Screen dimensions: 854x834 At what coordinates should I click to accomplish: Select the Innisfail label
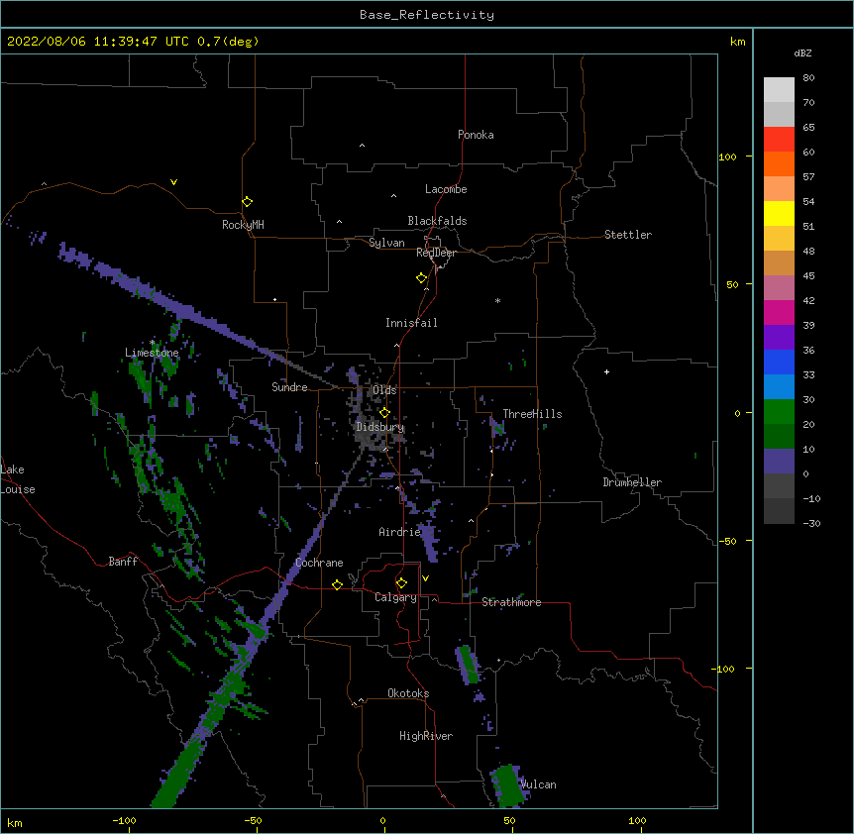pyautogui.click(x=411, y=323)
